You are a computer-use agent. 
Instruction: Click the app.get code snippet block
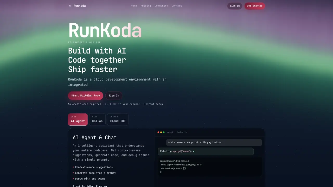210,166
